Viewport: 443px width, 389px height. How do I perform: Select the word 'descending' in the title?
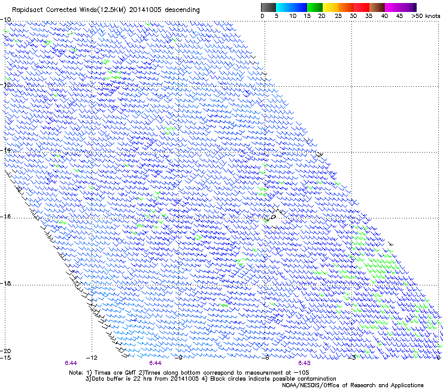[182, 10]
